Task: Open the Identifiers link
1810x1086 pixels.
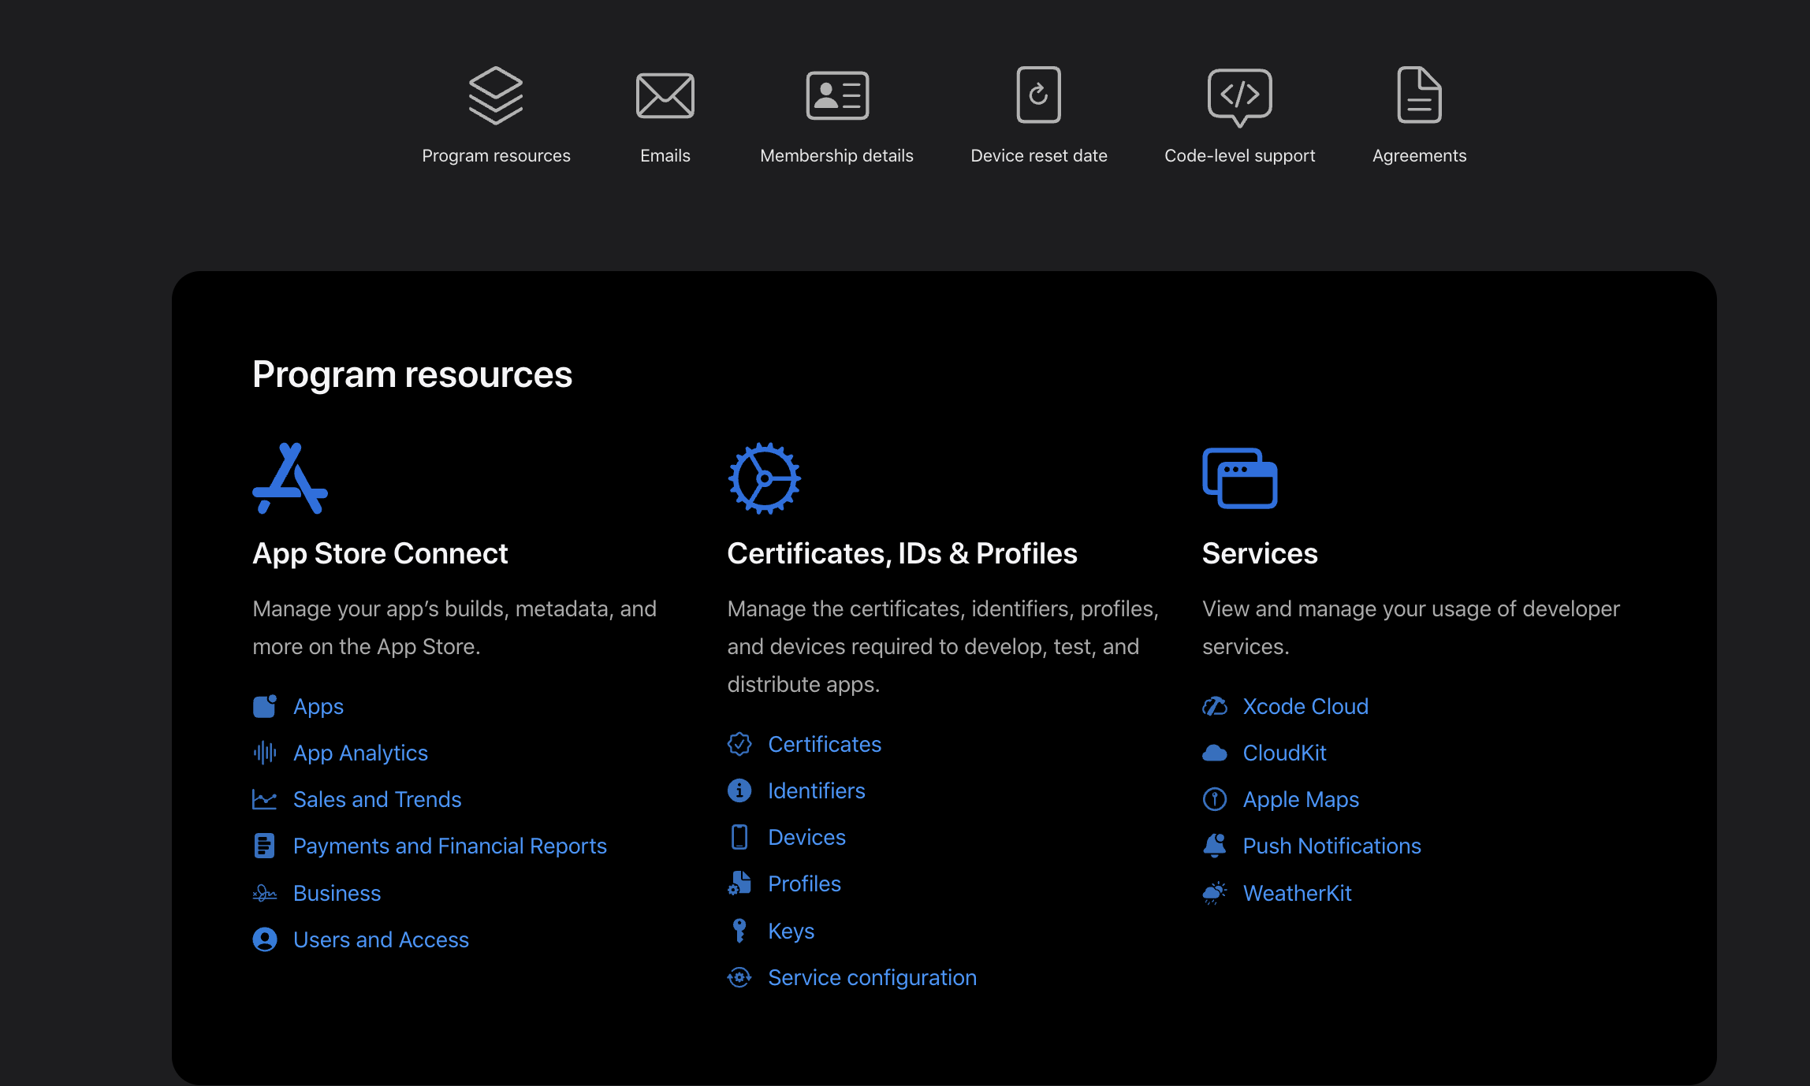Action: point(817,790)
